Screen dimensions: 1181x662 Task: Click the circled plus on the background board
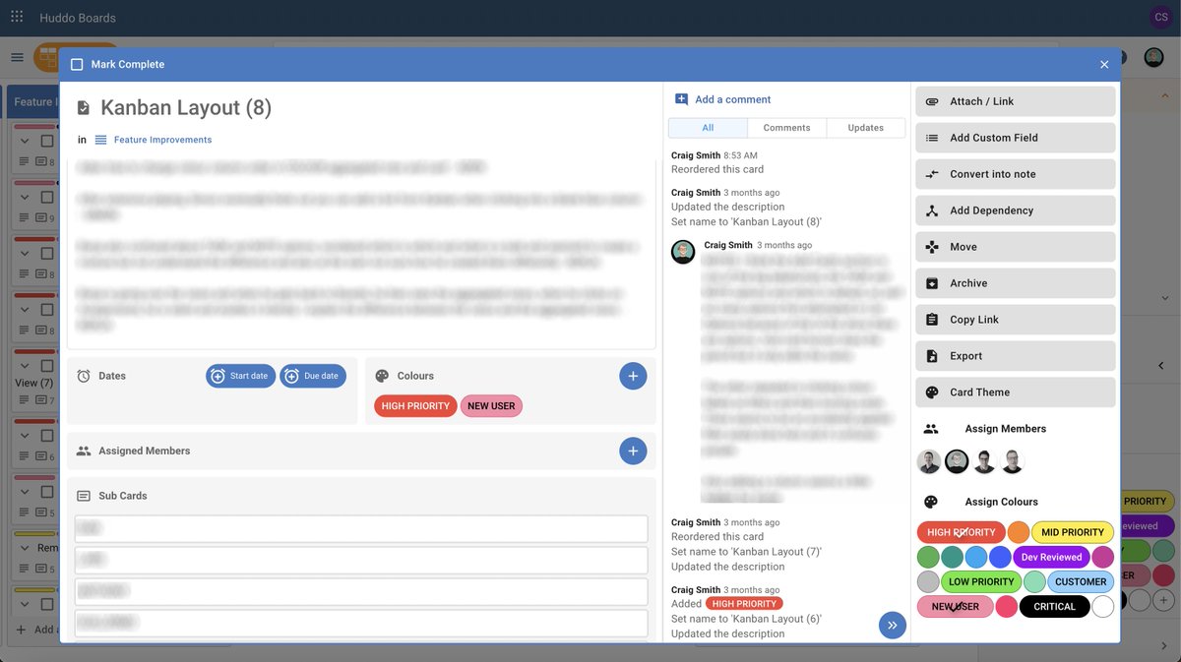(x=1163, y=599)
